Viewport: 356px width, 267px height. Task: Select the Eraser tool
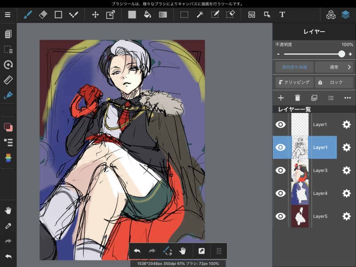[x=43, y=15]
